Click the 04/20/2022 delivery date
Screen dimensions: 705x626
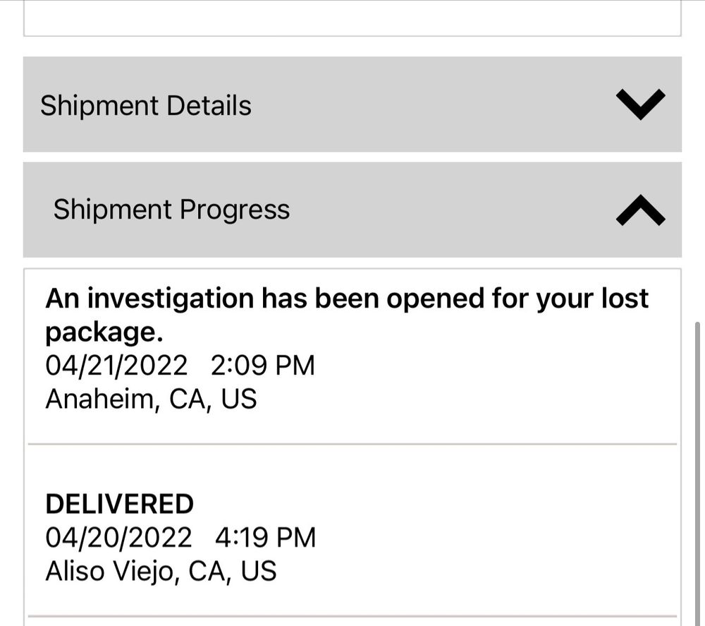pos(118,538)
